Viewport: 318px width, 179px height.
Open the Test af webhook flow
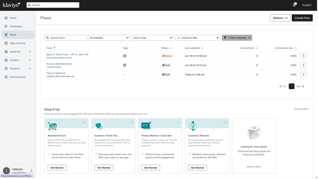pos(56,73)
